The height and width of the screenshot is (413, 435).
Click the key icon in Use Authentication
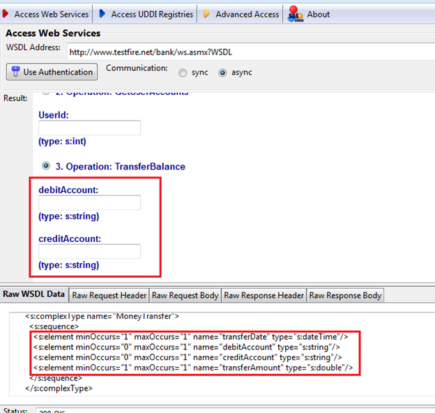(x=15, y=72)
